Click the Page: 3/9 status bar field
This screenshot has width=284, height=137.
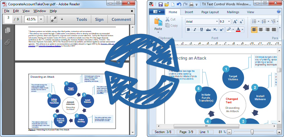pos(187,132)
